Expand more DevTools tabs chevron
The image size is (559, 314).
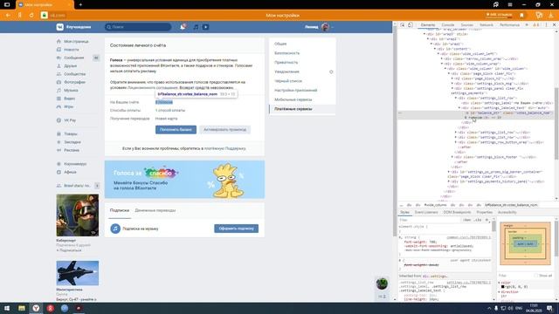point(527,25)
